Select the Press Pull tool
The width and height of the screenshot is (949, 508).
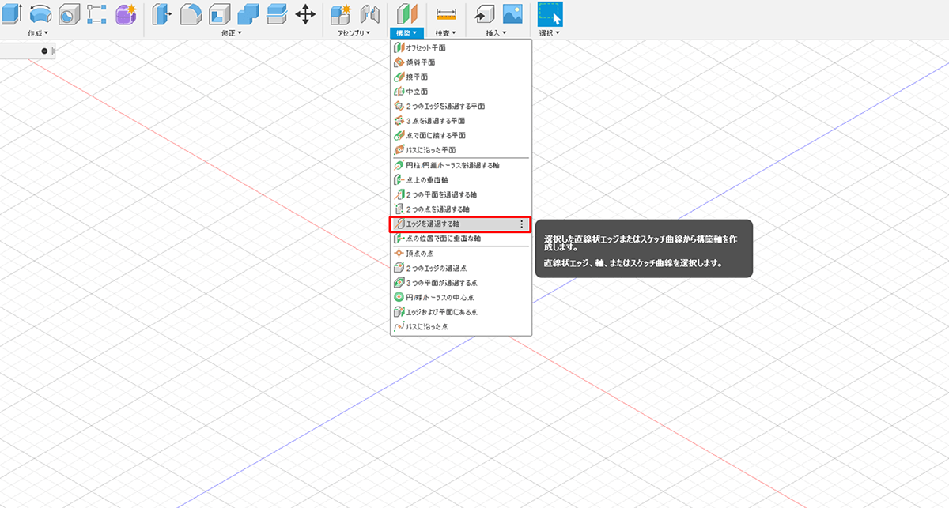click(162, 13)
